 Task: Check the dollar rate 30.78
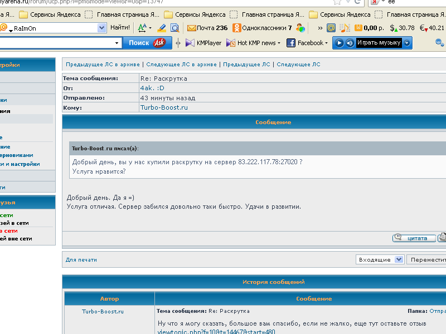[x=402, y=28]
